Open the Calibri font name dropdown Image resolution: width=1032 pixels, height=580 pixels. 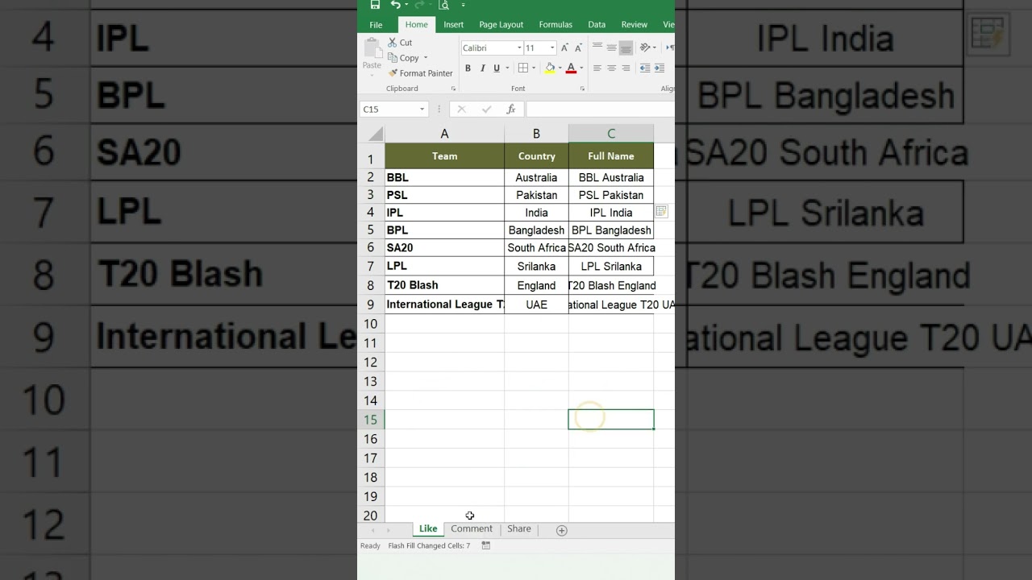[519, 48]
